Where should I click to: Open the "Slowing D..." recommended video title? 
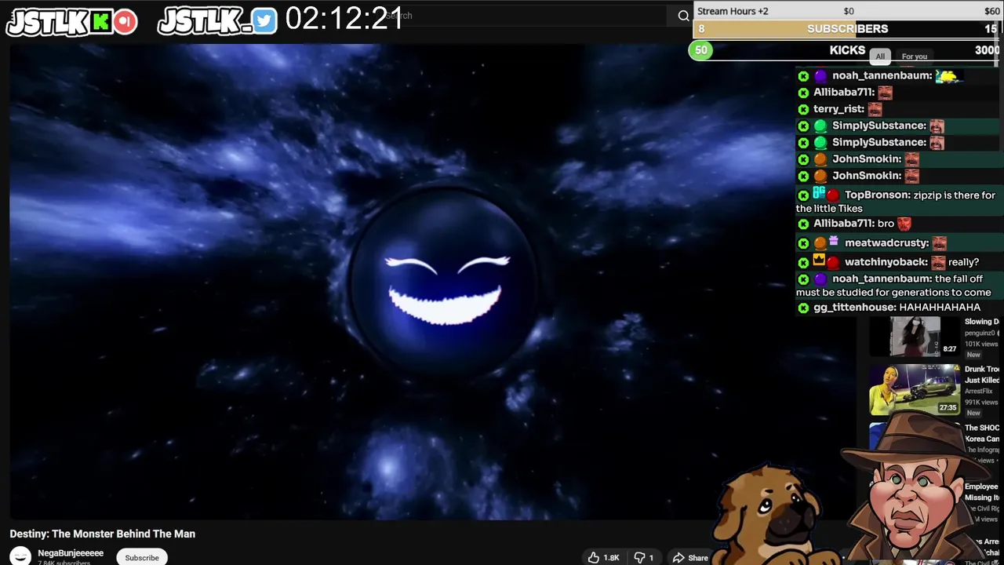click(x=982, y=322)
